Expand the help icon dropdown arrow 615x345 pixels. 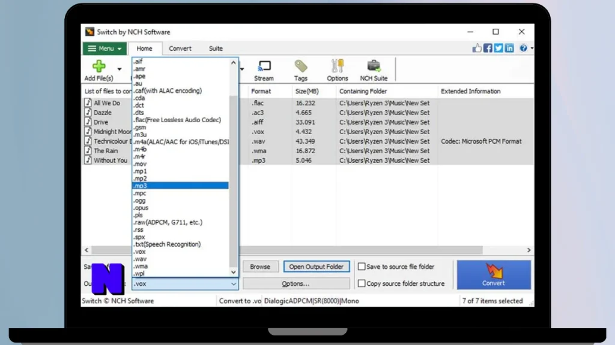coord(532,48)
